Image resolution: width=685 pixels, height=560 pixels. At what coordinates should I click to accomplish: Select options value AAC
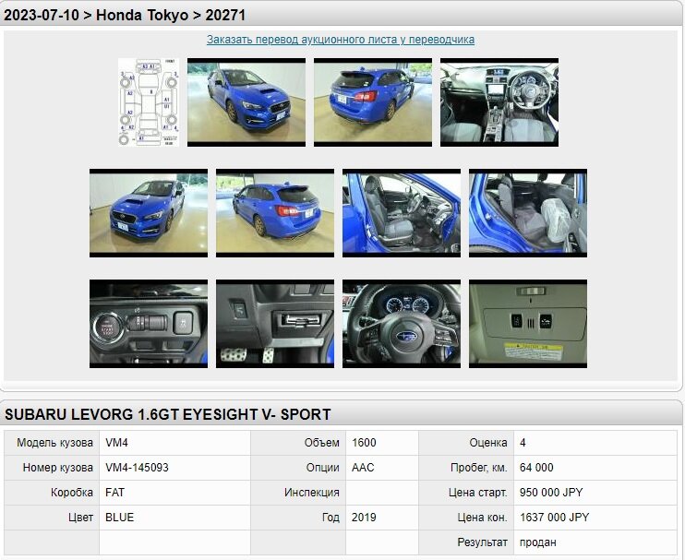(363, 468)
